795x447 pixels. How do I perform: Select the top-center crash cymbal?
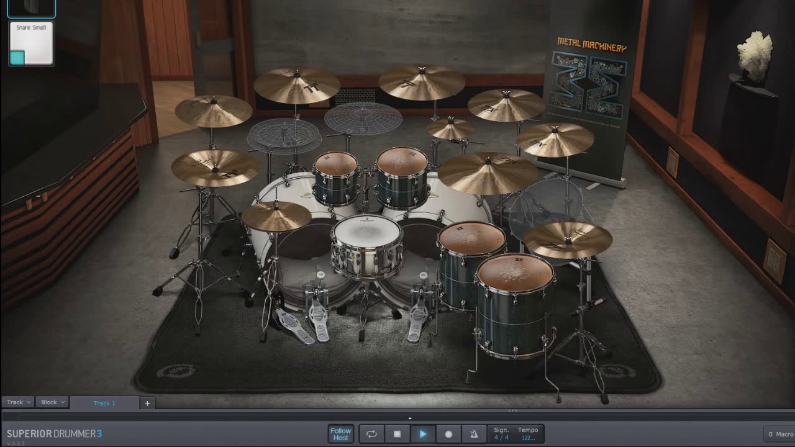tap(422, 83)
